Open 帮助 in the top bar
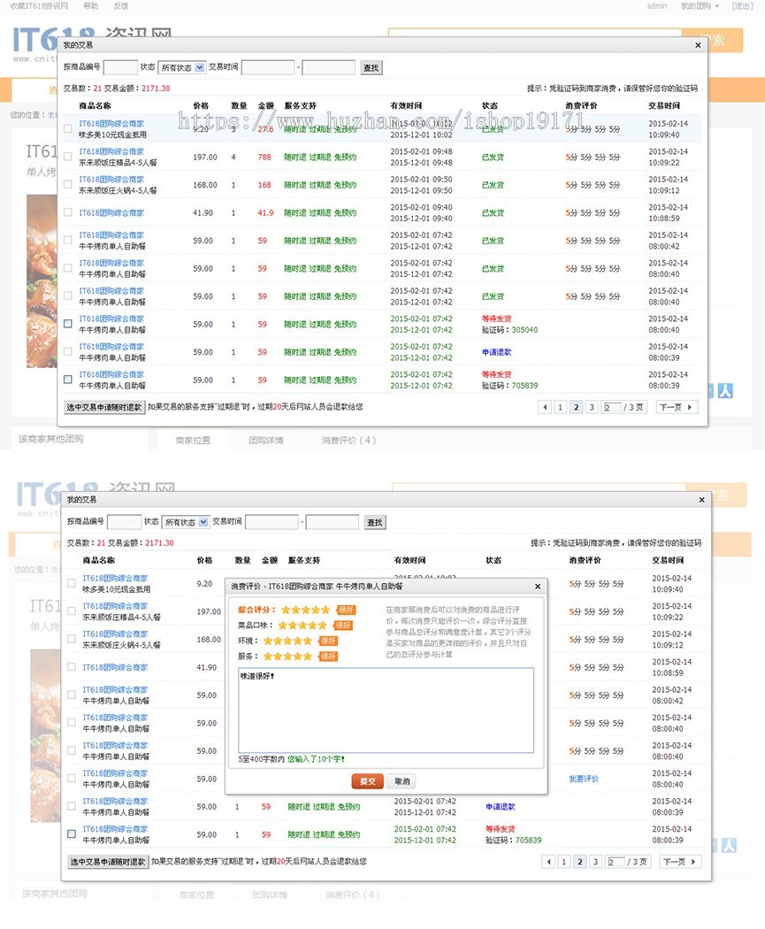 tap(90, 6)
